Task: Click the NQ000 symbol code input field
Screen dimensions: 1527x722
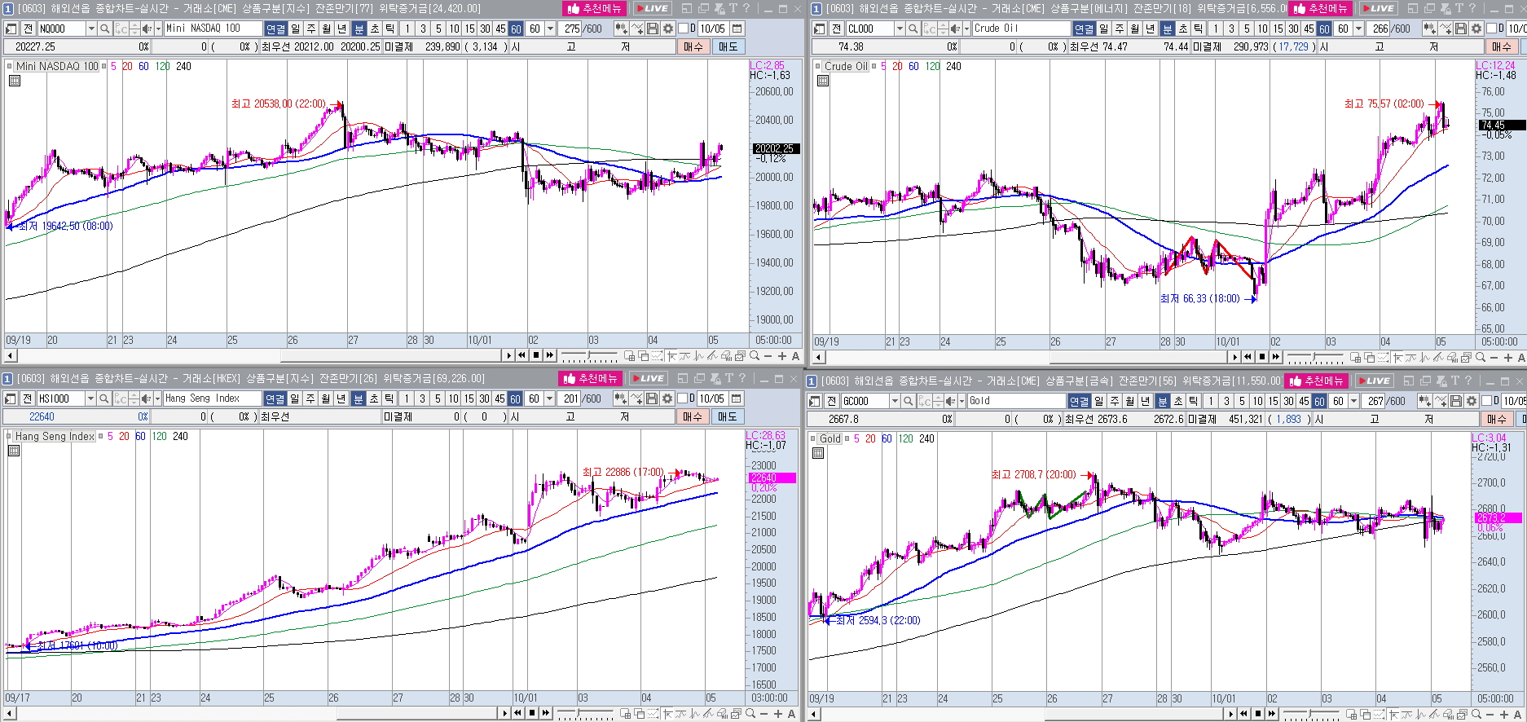Action: [61, 29]
